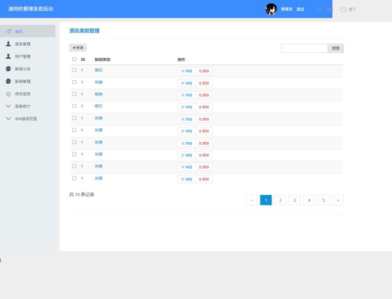Click the 资讯类别管理 page heading
The height and width of the screenshot is (299, 392).
[84, 31]
